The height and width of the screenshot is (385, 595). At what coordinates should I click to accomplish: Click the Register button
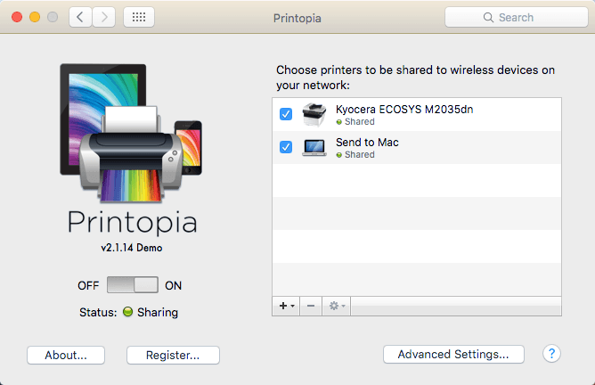173,355
